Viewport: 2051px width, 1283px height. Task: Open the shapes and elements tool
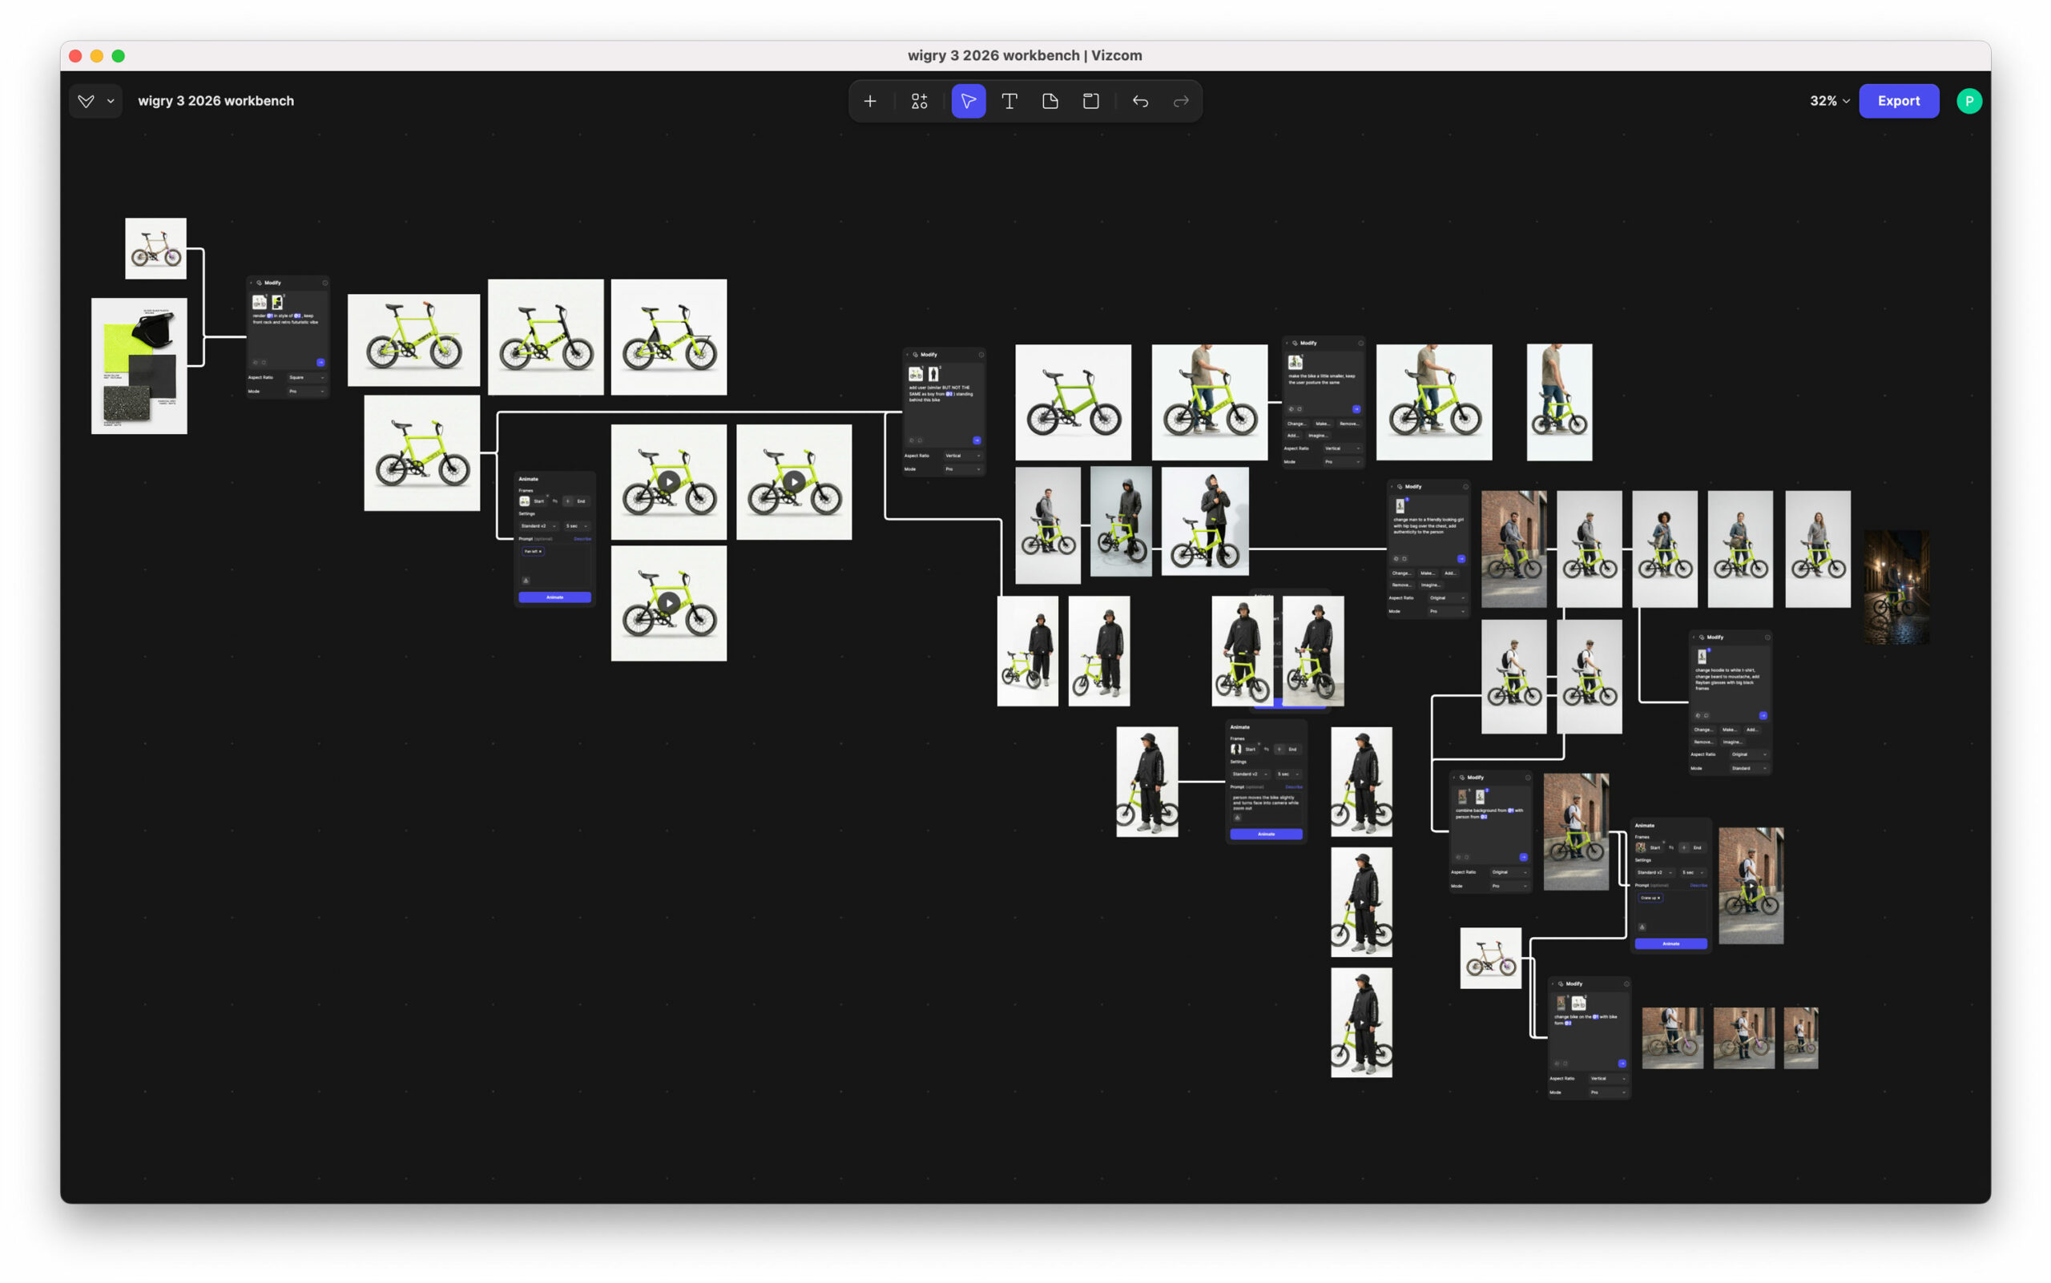pos(918,101)
